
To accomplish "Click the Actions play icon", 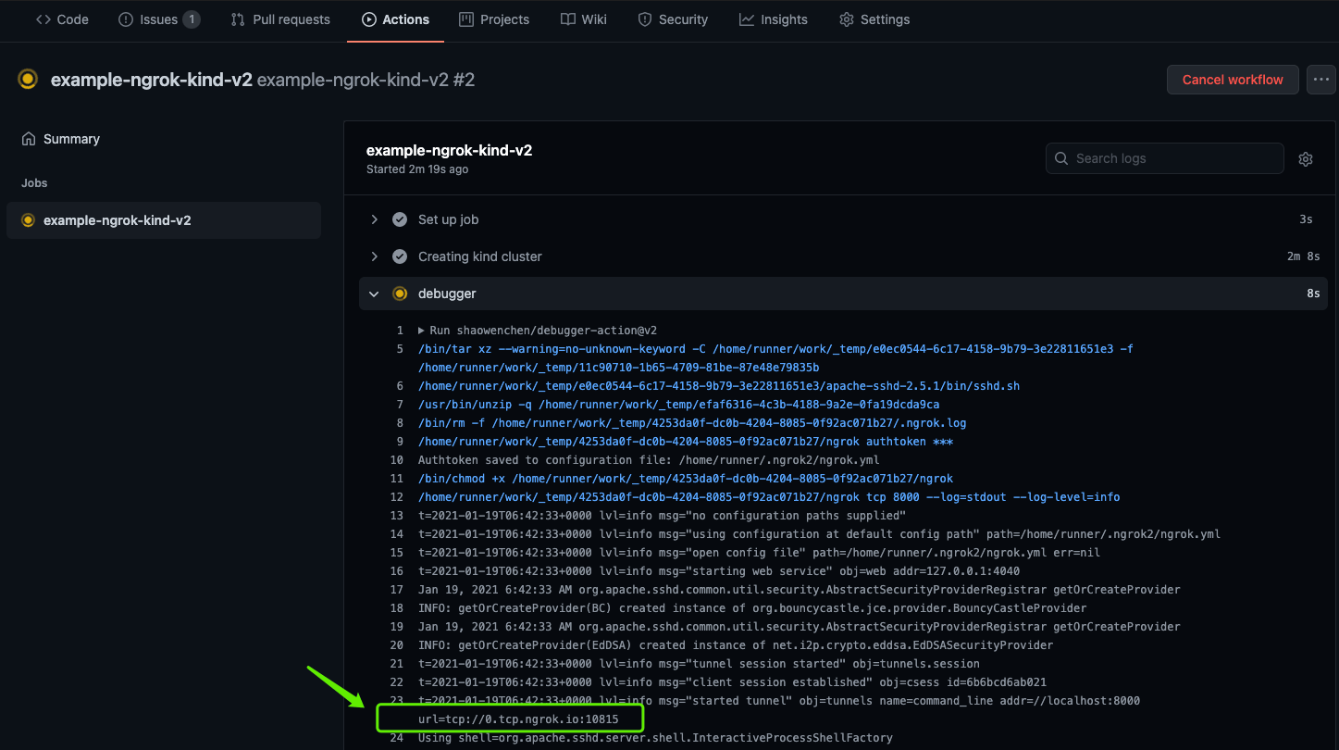I will tap(369, 19).
